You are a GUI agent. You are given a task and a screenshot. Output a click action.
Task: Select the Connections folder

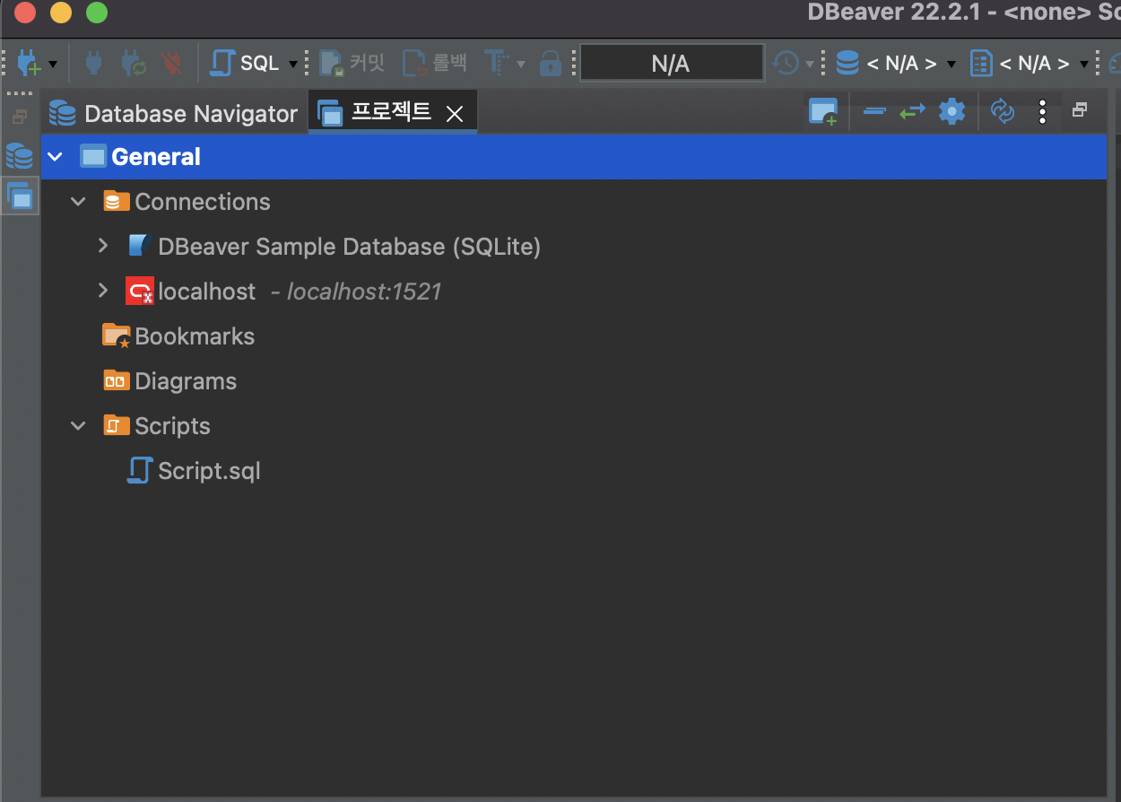pyautogui.click(x=203, y=202)
